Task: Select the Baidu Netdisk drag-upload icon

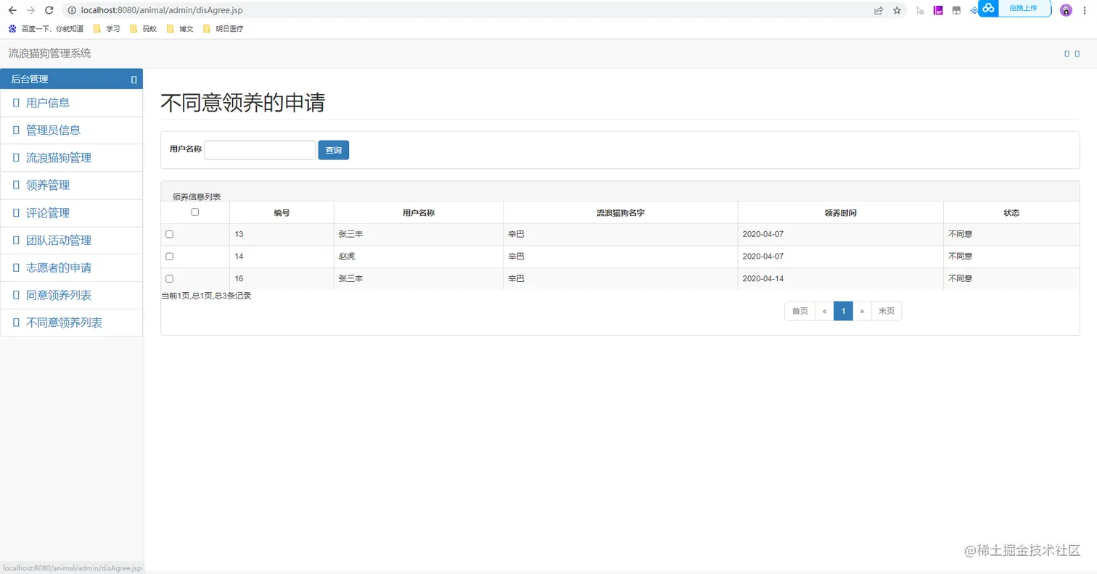Action: (988, 9)
